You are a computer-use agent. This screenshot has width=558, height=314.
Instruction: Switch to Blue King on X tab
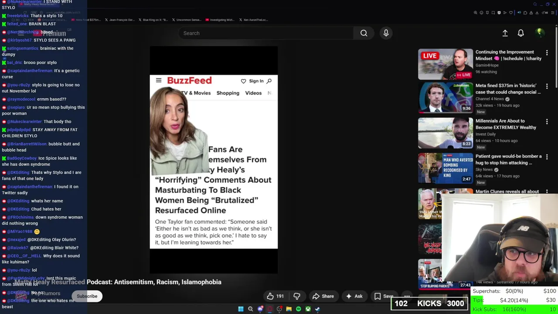(153, 20)
